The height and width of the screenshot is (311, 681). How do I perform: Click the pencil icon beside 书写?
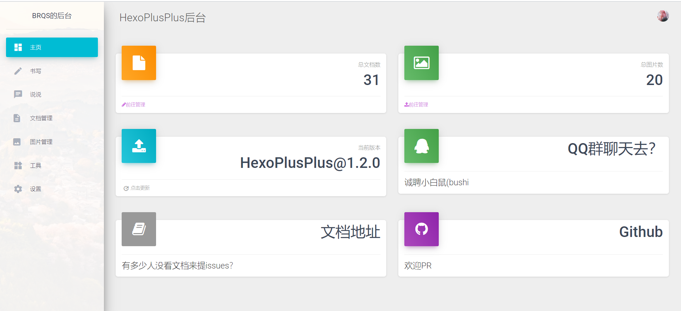tap(18, 71)
